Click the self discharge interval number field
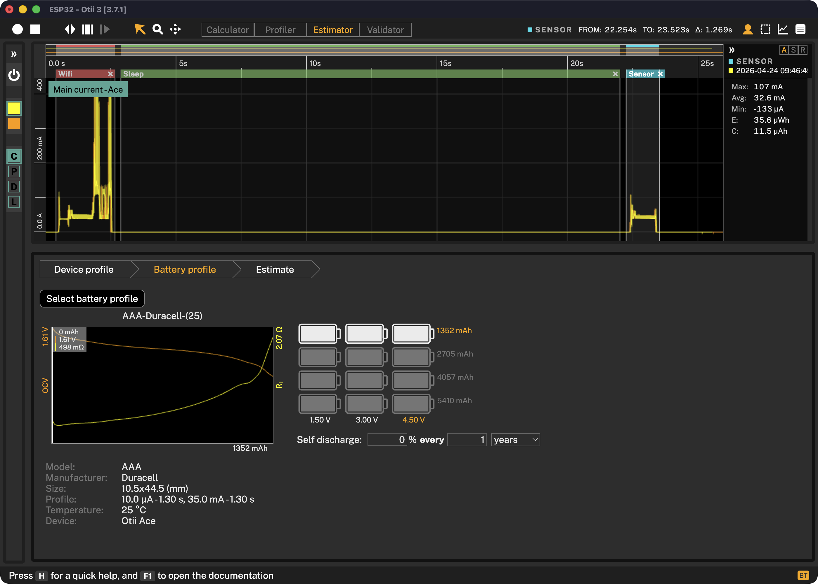Viewport: 818px width, 584px height. [467, 439]
